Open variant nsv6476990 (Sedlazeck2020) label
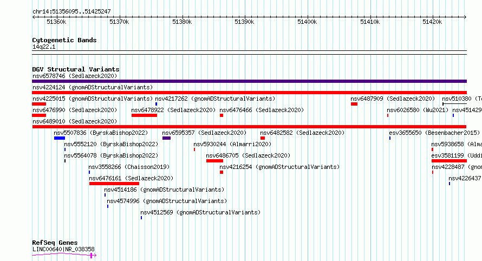 75,110
